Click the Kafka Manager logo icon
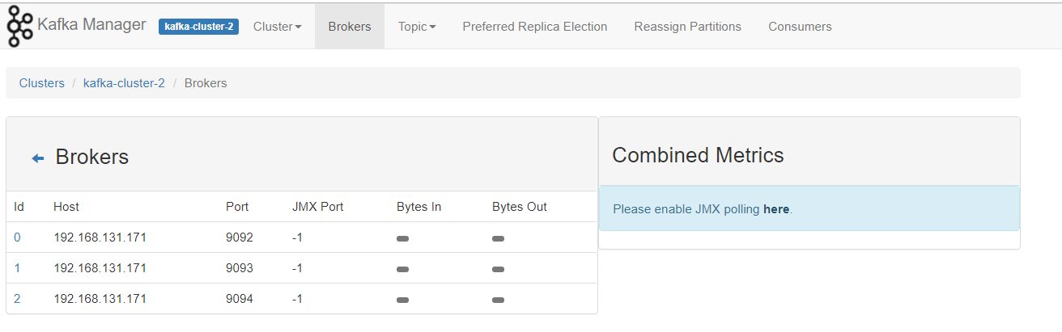The width and height of the screenshot is (1062, 332). coord(20,26)
